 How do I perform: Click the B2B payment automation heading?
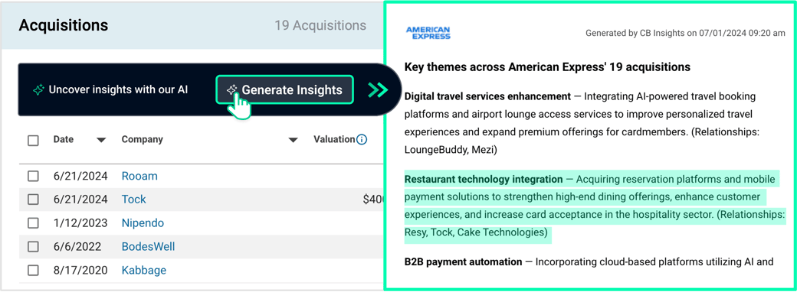click(x=463, y=262)
